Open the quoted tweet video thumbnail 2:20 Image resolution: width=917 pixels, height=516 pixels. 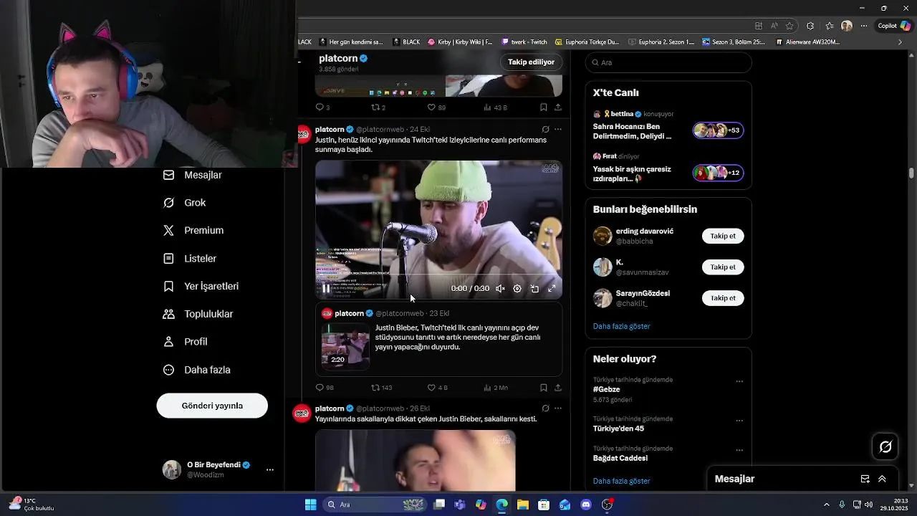click(345, 346)
